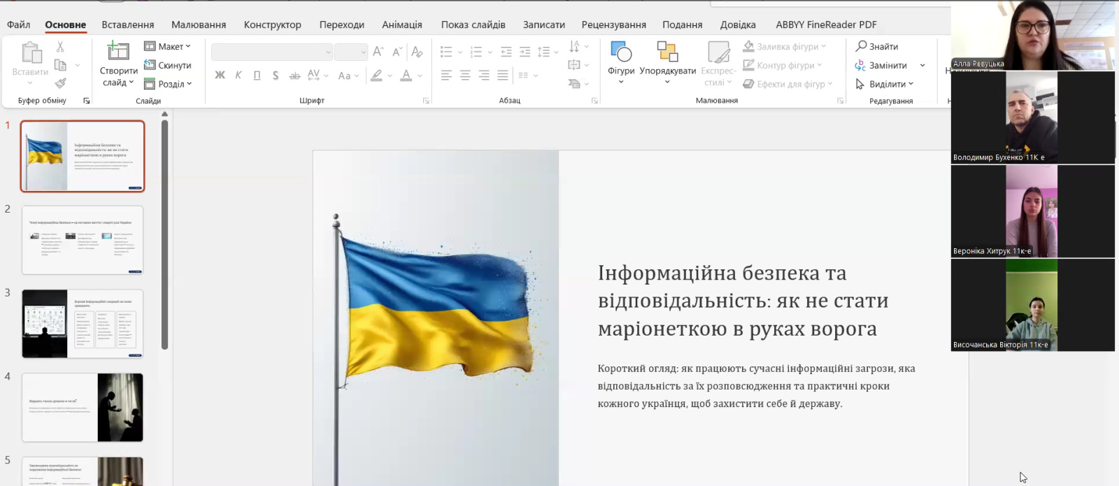The image size is (1119, 486).
Task: Toggle bold Ж formatting
Action: (220, 76)
